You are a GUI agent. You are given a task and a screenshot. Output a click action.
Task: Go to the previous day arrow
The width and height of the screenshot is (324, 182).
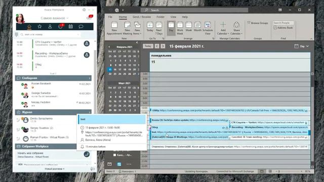pyautogui.click(x=157, y=46)
